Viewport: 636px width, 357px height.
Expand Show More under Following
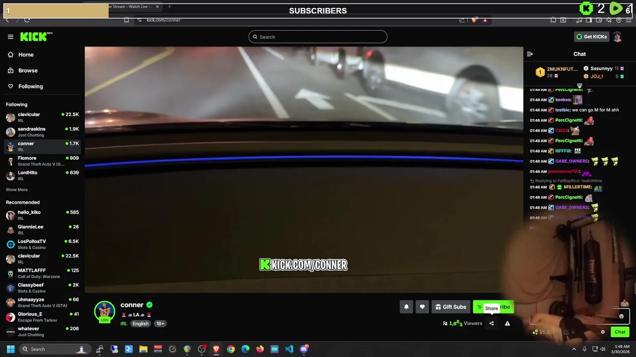16,189
